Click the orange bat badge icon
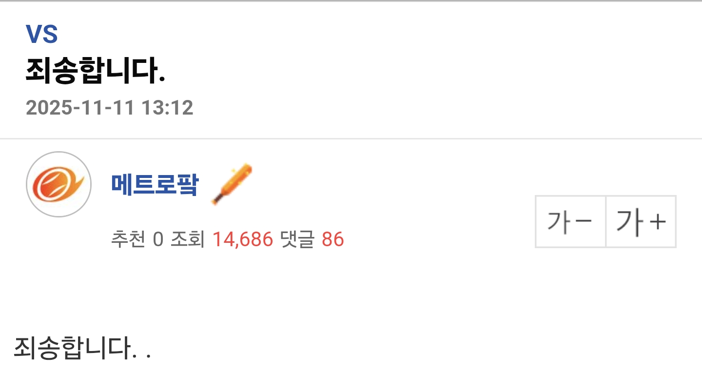 [232, 184]
